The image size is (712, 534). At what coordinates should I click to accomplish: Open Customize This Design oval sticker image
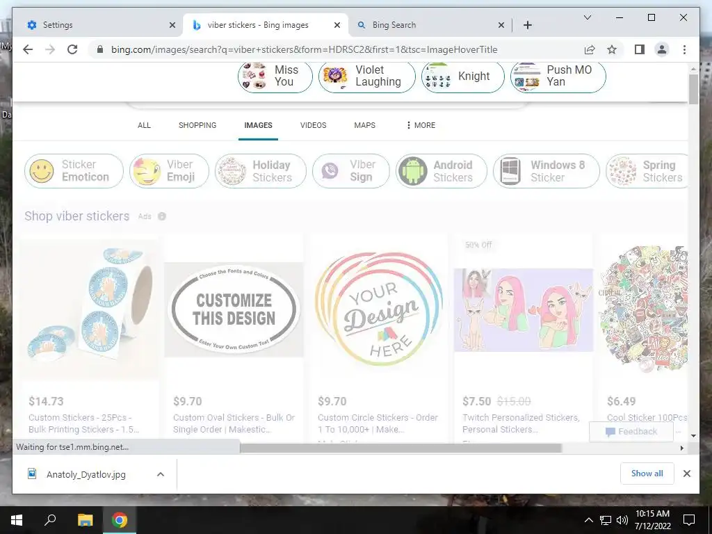click(234, 309)
